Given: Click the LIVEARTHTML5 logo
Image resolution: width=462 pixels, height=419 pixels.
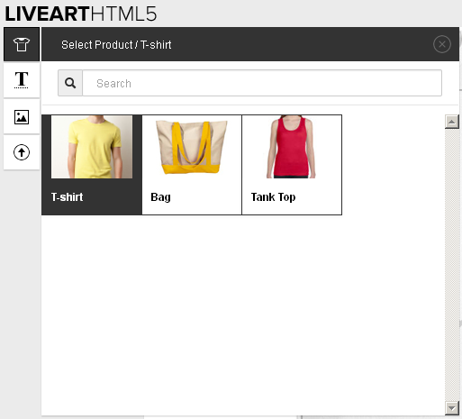Looking at the screenshot, I should coord(81,14).
